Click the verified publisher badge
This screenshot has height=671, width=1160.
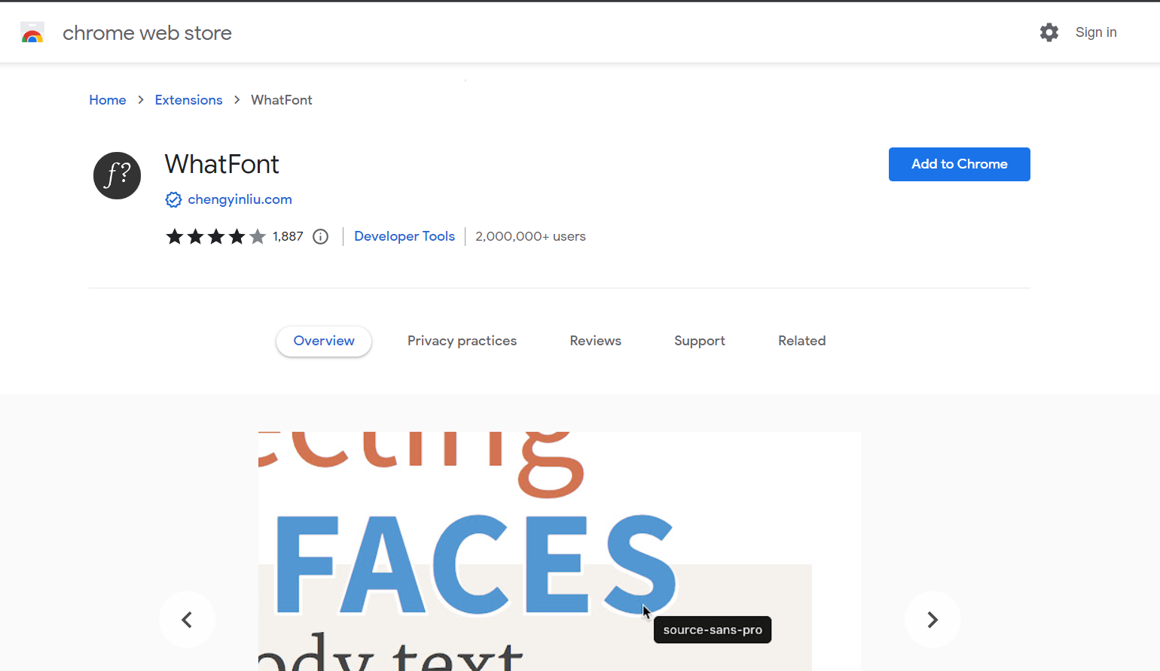click(x=173, y=199)
